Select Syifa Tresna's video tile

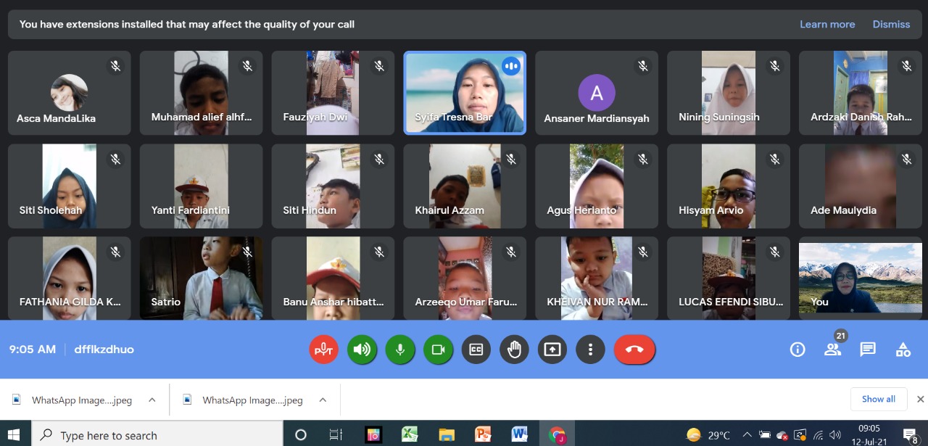464,93
